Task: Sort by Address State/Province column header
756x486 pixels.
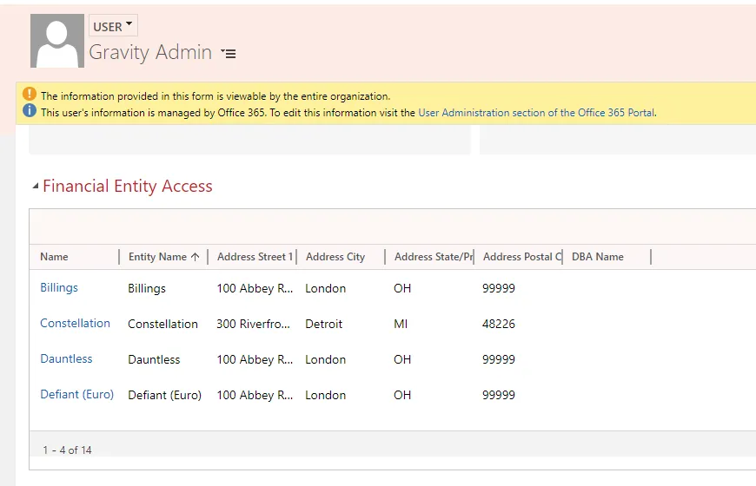Action: (433, 257)
